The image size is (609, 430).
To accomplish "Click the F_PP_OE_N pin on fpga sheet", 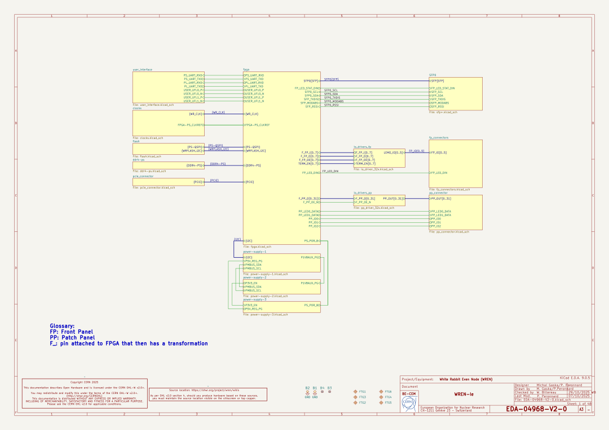I will (x=311, y=203).
